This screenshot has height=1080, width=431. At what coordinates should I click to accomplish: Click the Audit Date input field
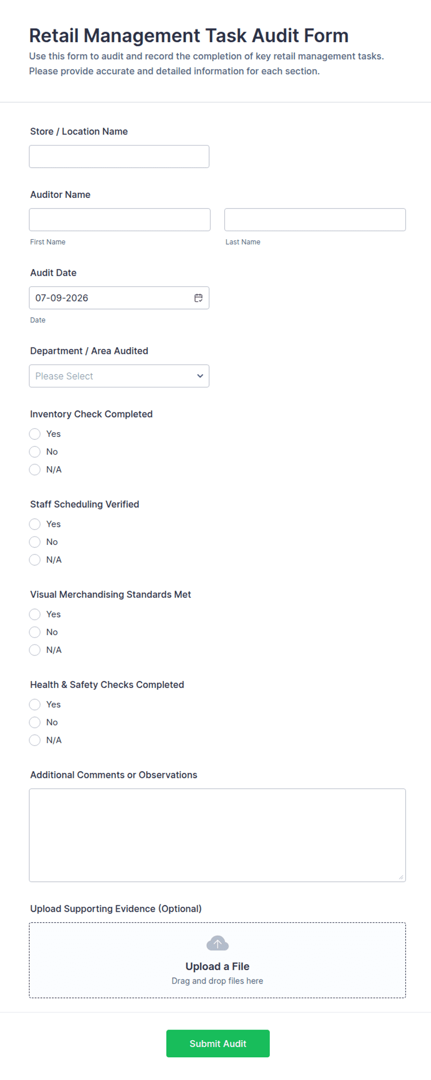pyautogui.click(x=119, y=298)
